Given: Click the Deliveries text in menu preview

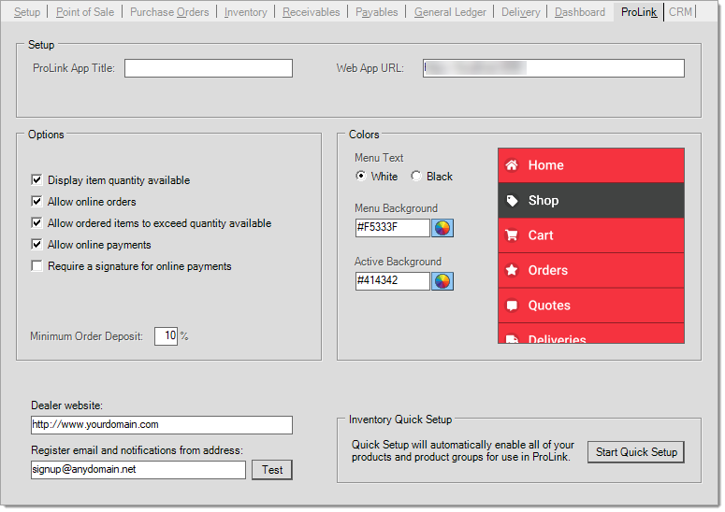Looking at the screenshot, I should point(558,338).
